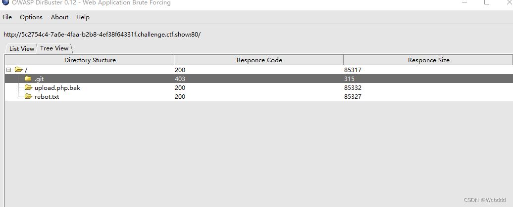Click the rebot.txt folder icon

coord(29,96)
